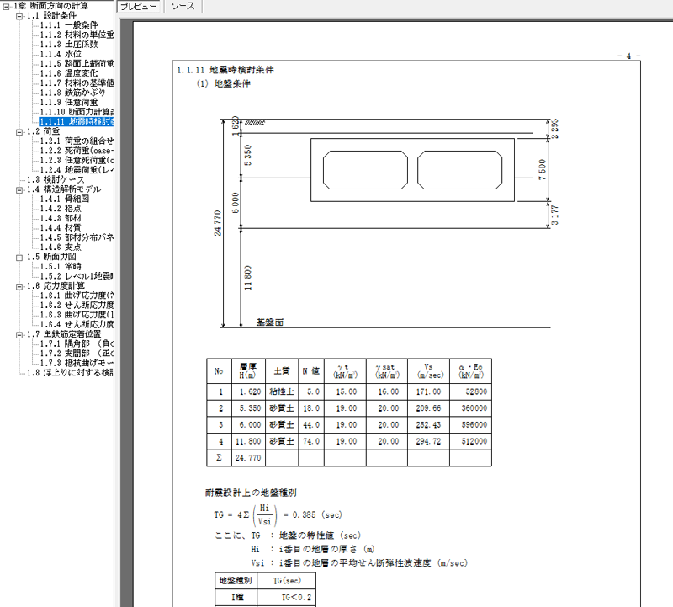Open 1.2.1 荷重の組合せ
Viewport: 673px width, 607px height.
77,141
